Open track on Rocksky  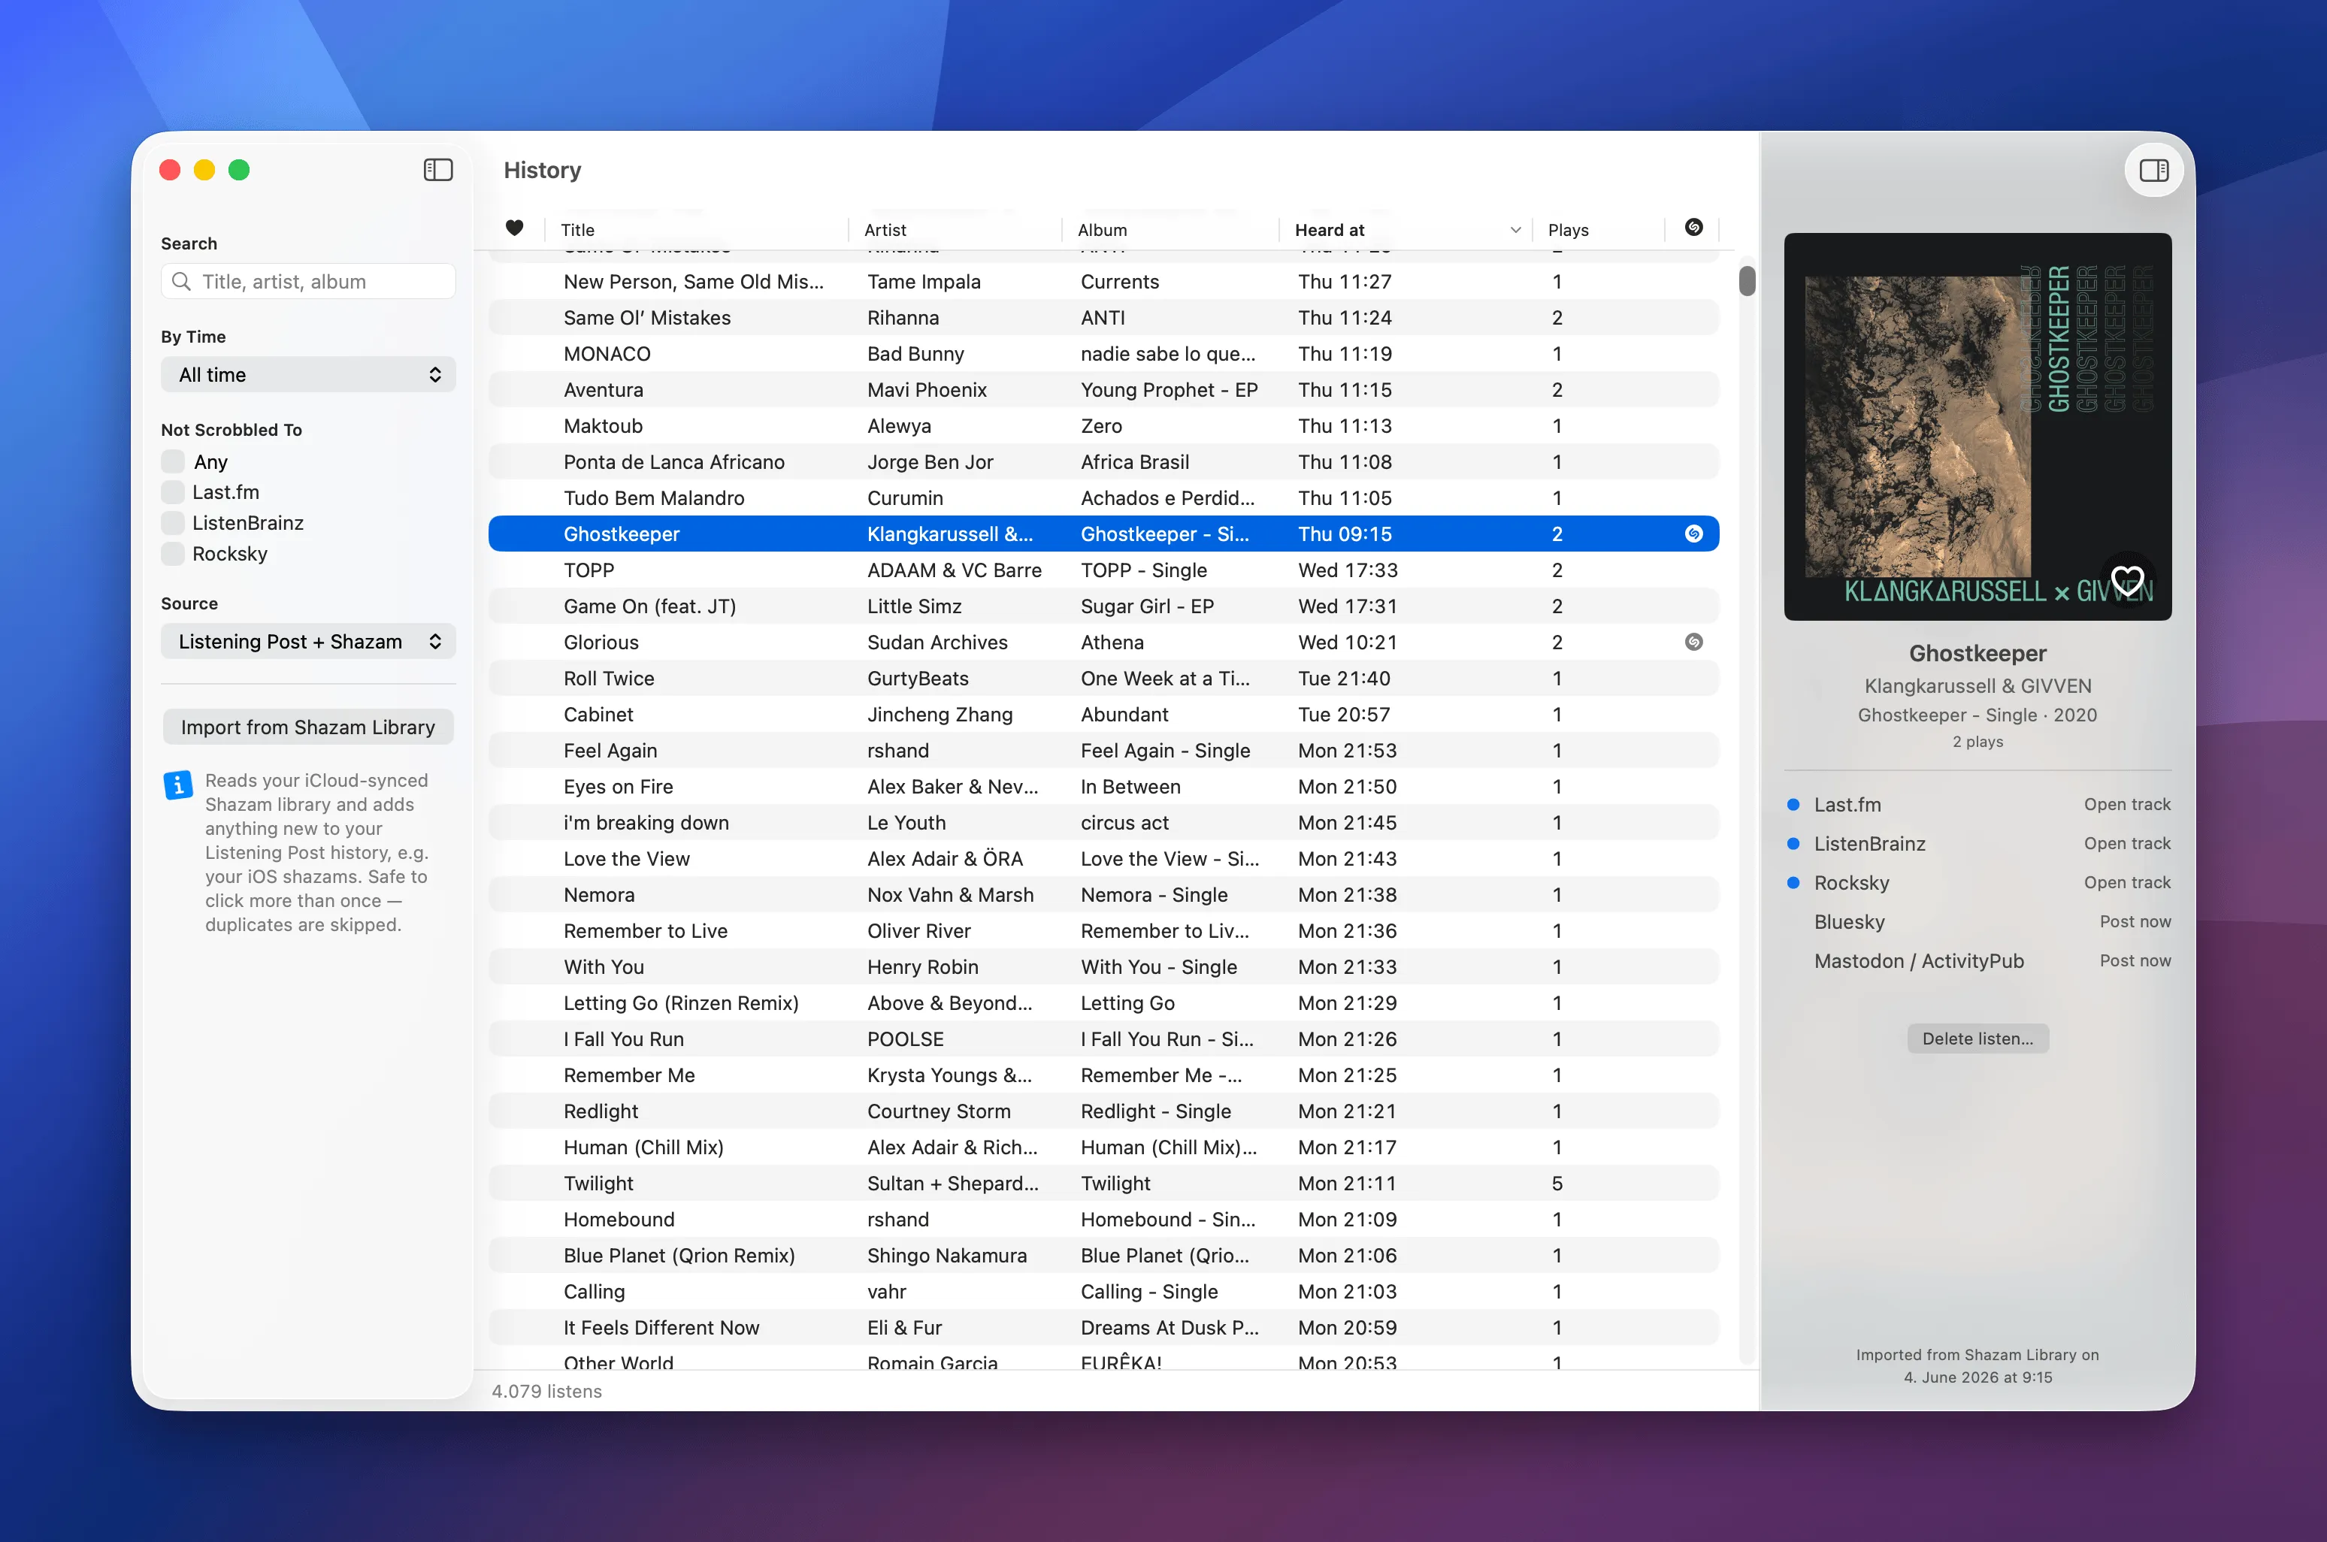click(x=2126, y=883)
